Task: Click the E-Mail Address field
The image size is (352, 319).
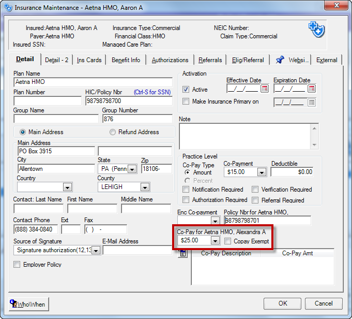Action: point(137,250)
